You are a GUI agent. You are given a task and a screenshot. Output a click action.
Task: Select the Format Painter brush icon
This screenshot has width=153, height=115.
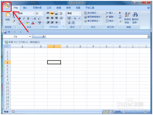[x=14, y=21]
